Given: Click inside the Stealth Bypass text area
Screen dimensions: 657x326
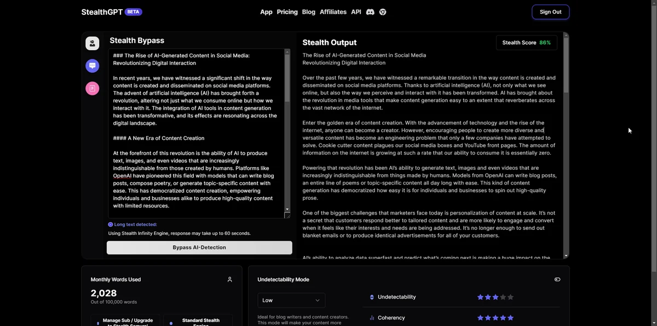Looking at the screenshot, I should [197, 131].
